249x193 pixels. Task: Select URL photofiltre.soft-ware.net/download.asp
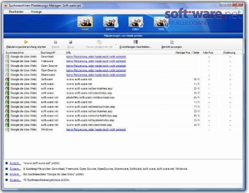tap(91, 98)
